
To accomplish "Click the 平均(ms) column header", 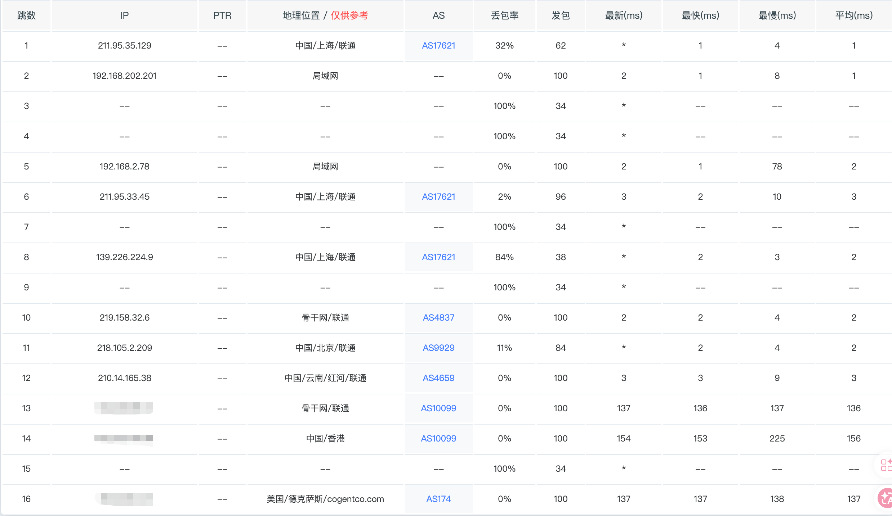I will point(853,15).
